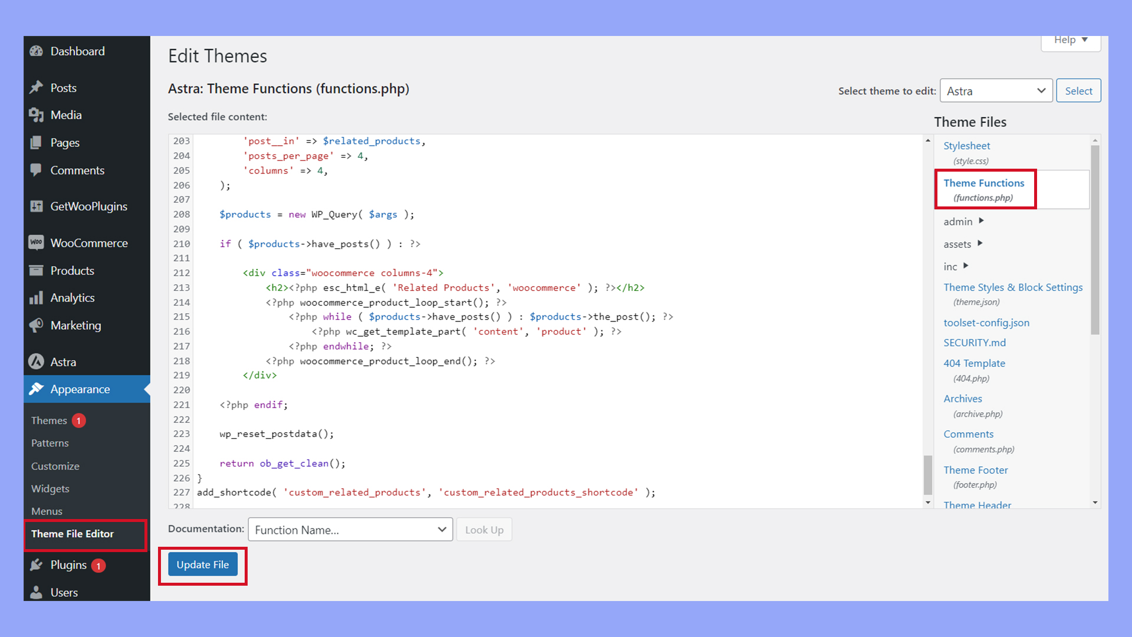
Task: Expand the Help panel
Action: coord(1070,40)
